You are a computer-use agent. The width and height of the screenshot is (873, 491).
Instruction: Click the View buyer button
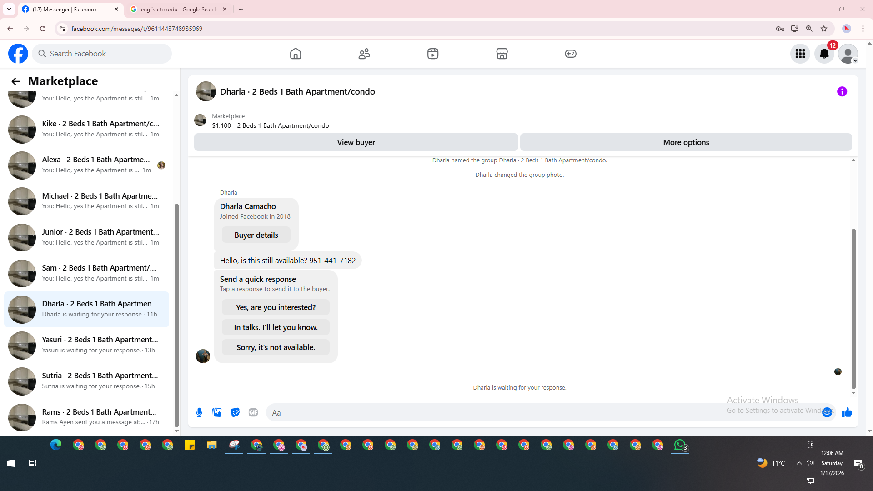pos(356,142)
